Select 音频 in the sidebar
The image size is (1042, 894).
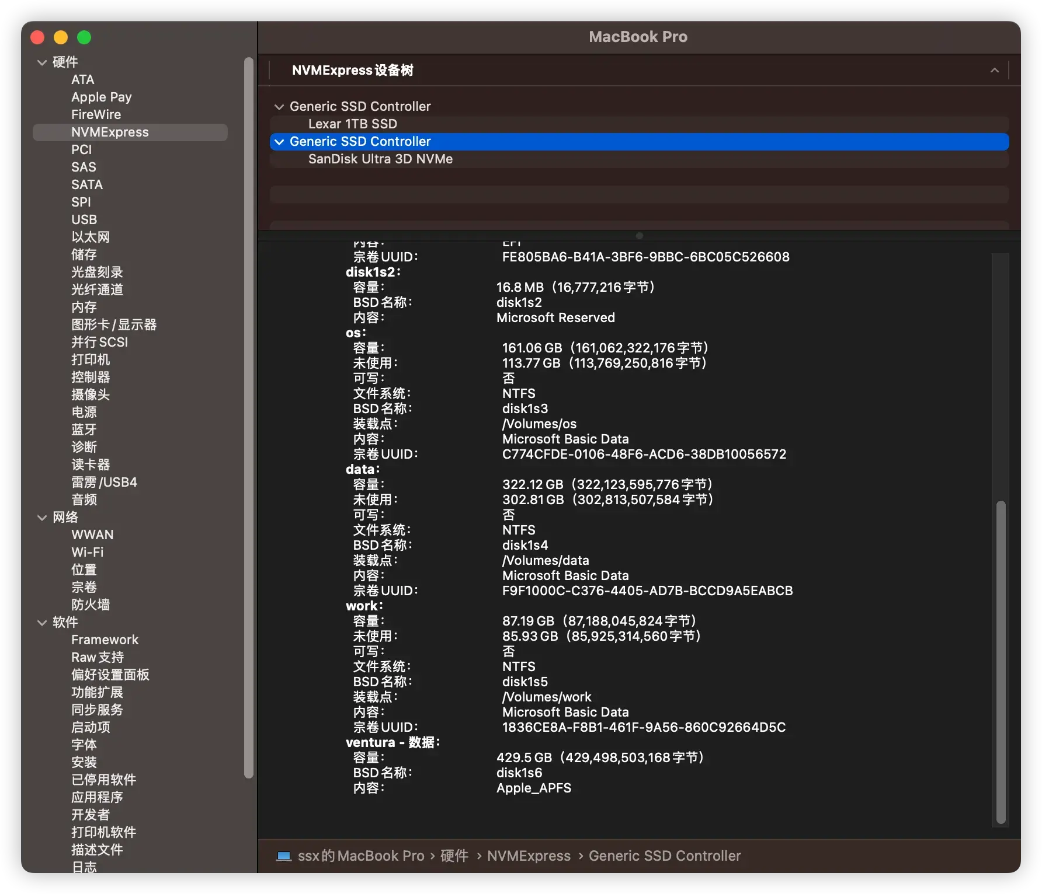[x=84, y=500]
